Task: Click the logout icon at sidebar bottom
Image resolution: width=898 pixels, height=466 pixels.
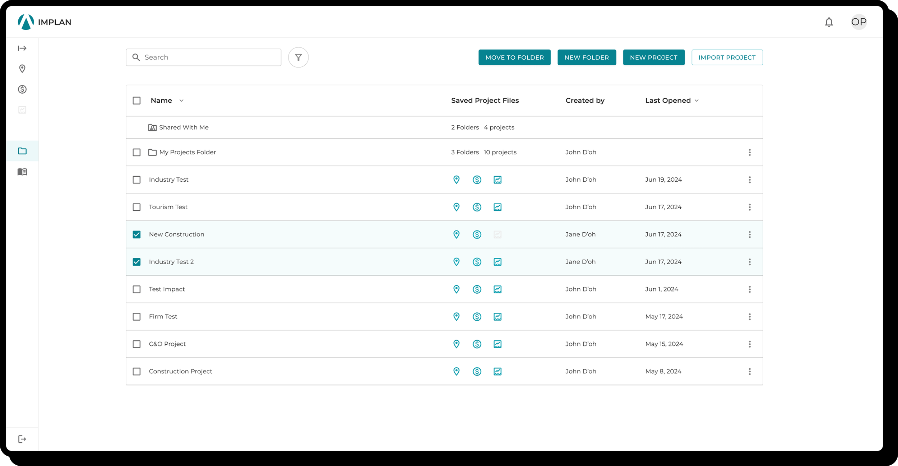Action: point(22,439)
